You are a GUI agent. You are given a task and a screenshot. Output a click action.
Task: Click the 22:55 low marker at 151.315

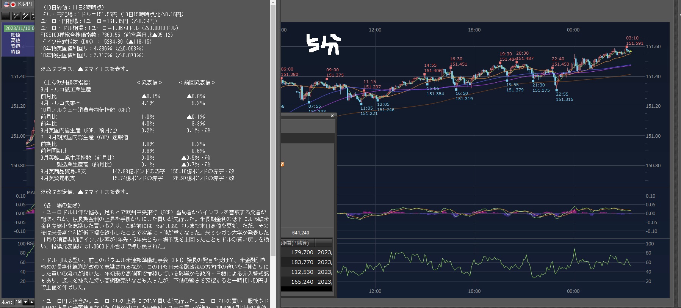pyautogui.click(x=556, y=90)
